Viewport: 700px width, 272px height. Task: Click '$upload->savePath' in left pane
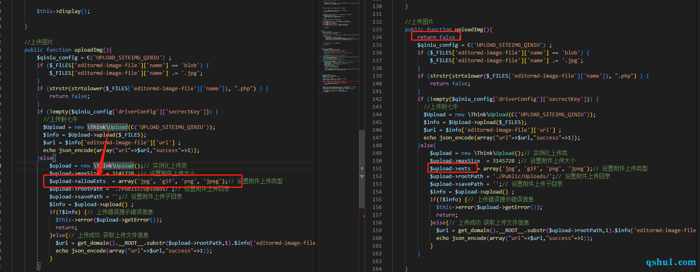pyautogui.click(x=76, y=196)
